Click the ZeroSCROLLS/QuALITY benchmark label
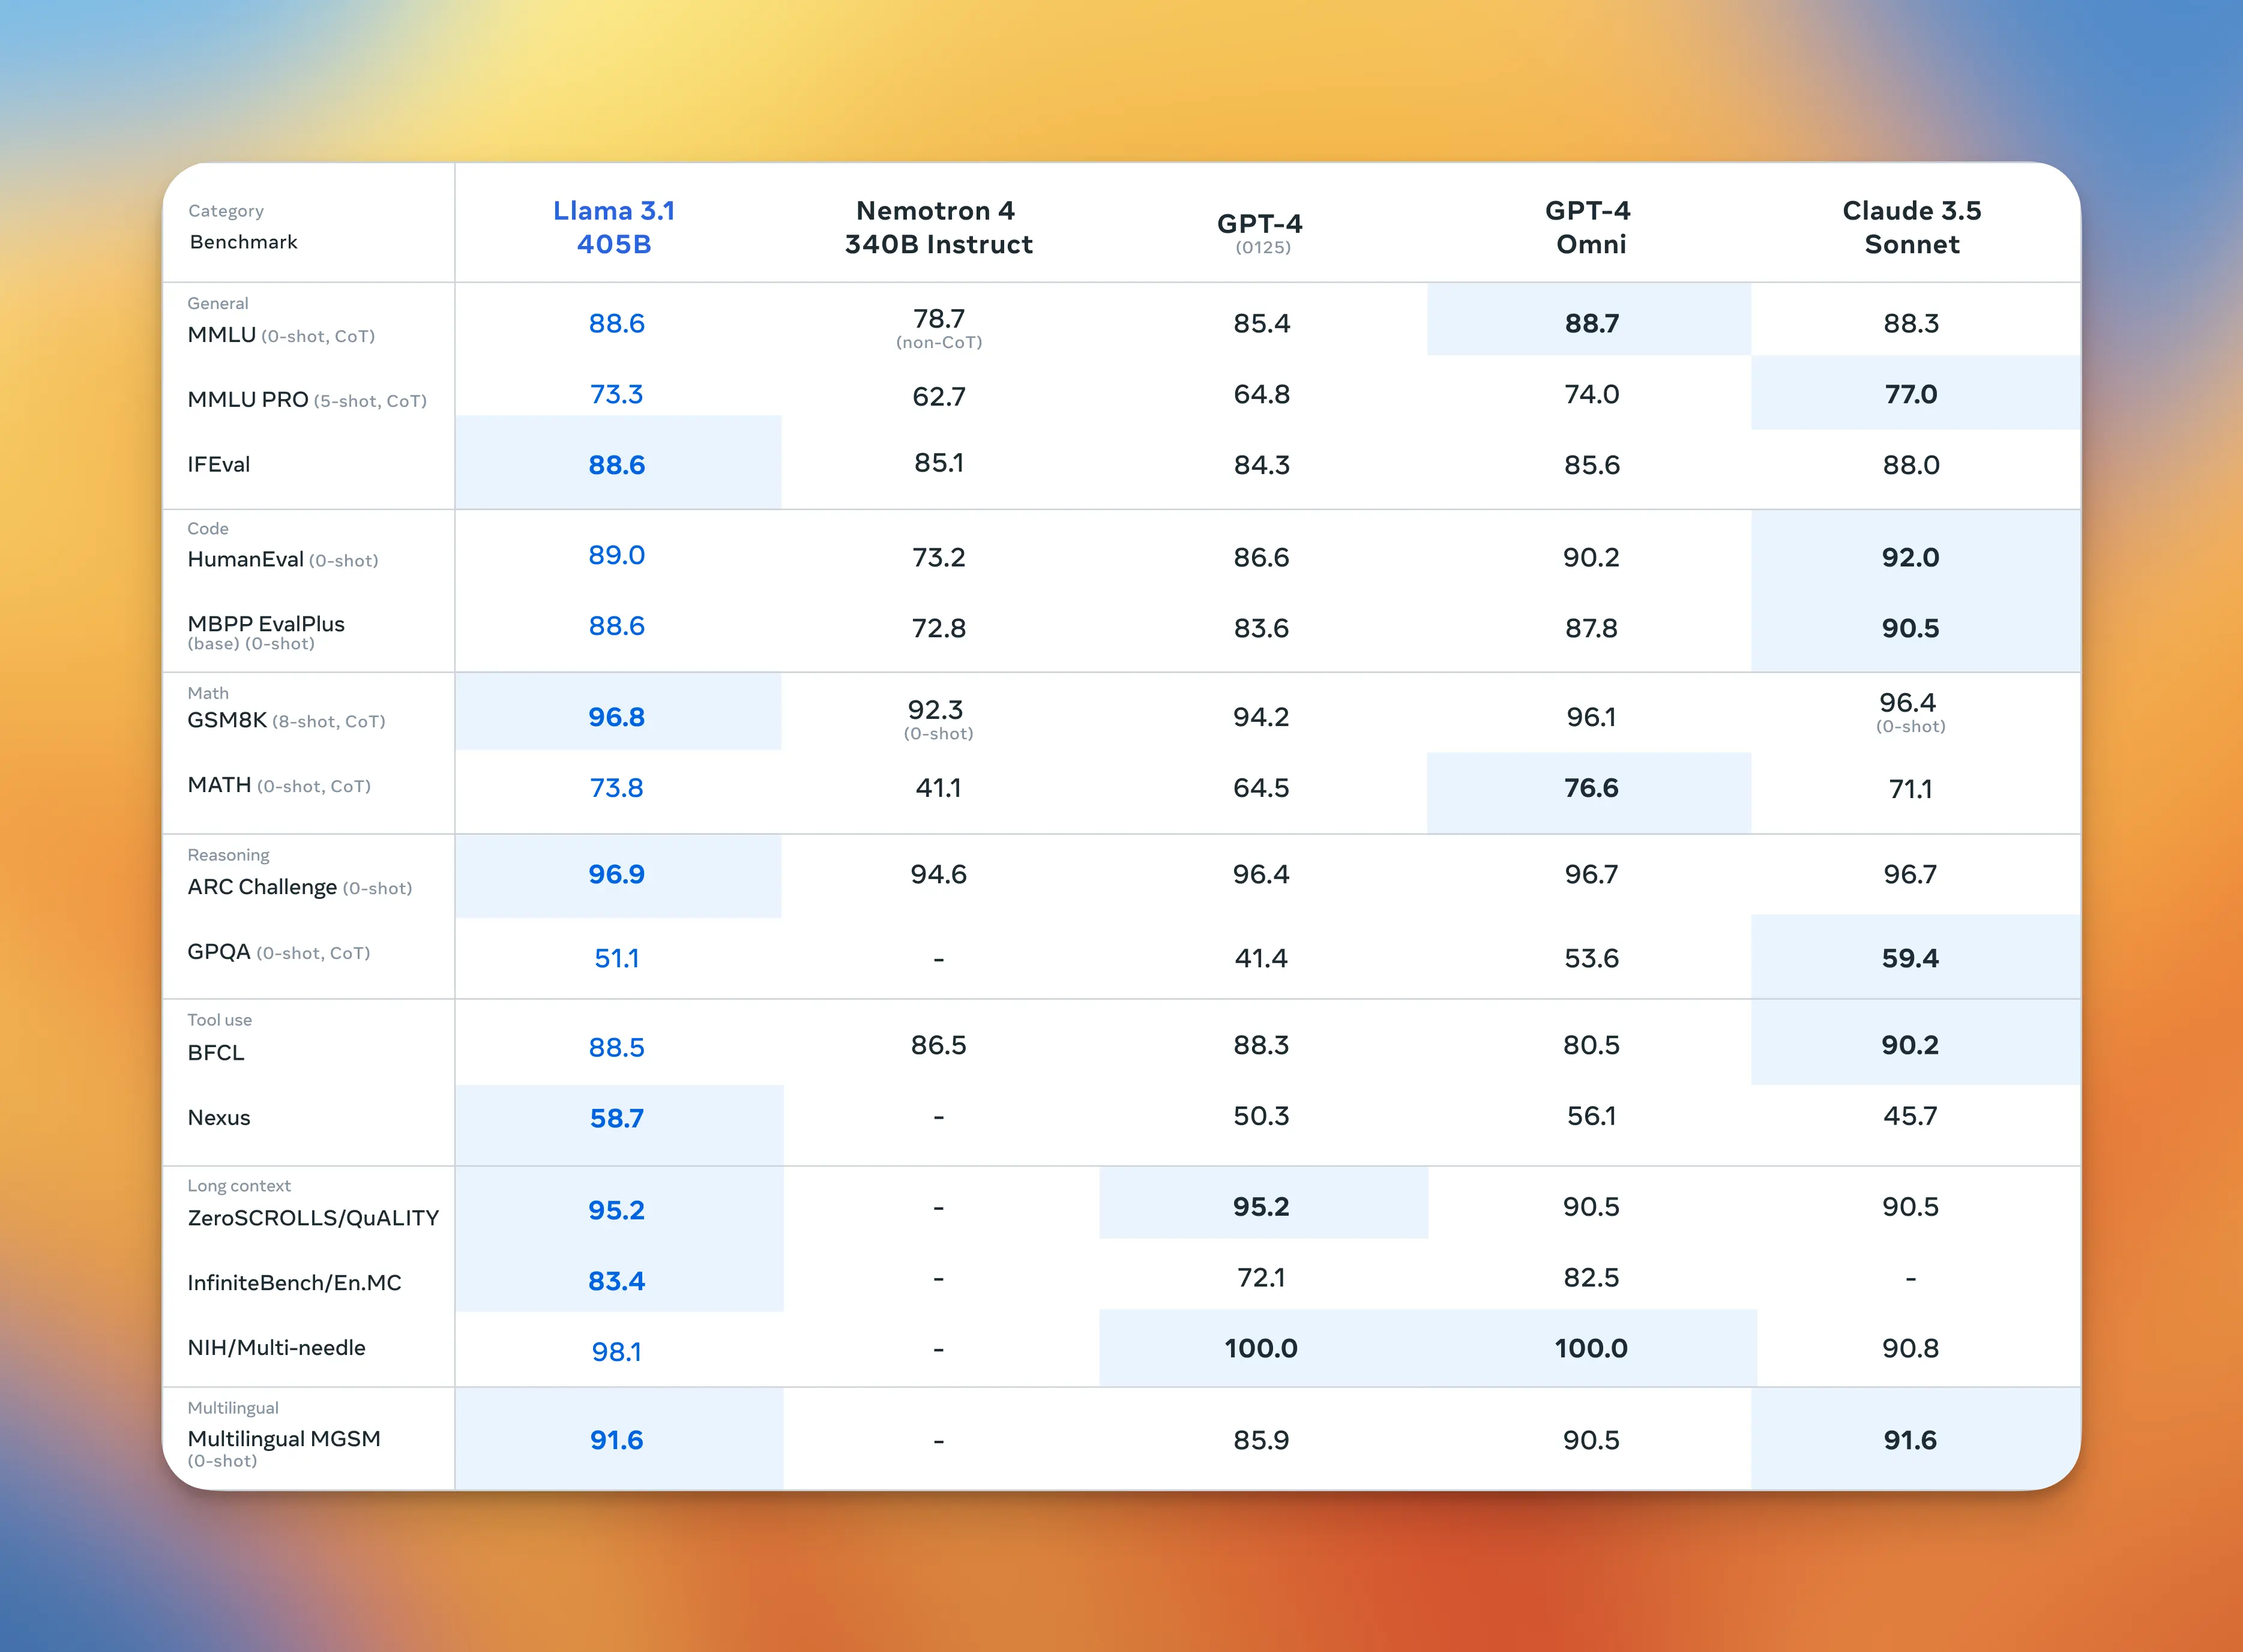The width and height of the screenshot is (2243, 1652). point(313,1218)
